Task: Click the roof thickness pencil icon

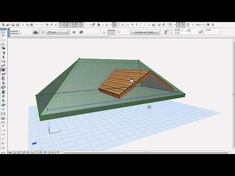Action: pyautogui.click(x=201, y=32)
